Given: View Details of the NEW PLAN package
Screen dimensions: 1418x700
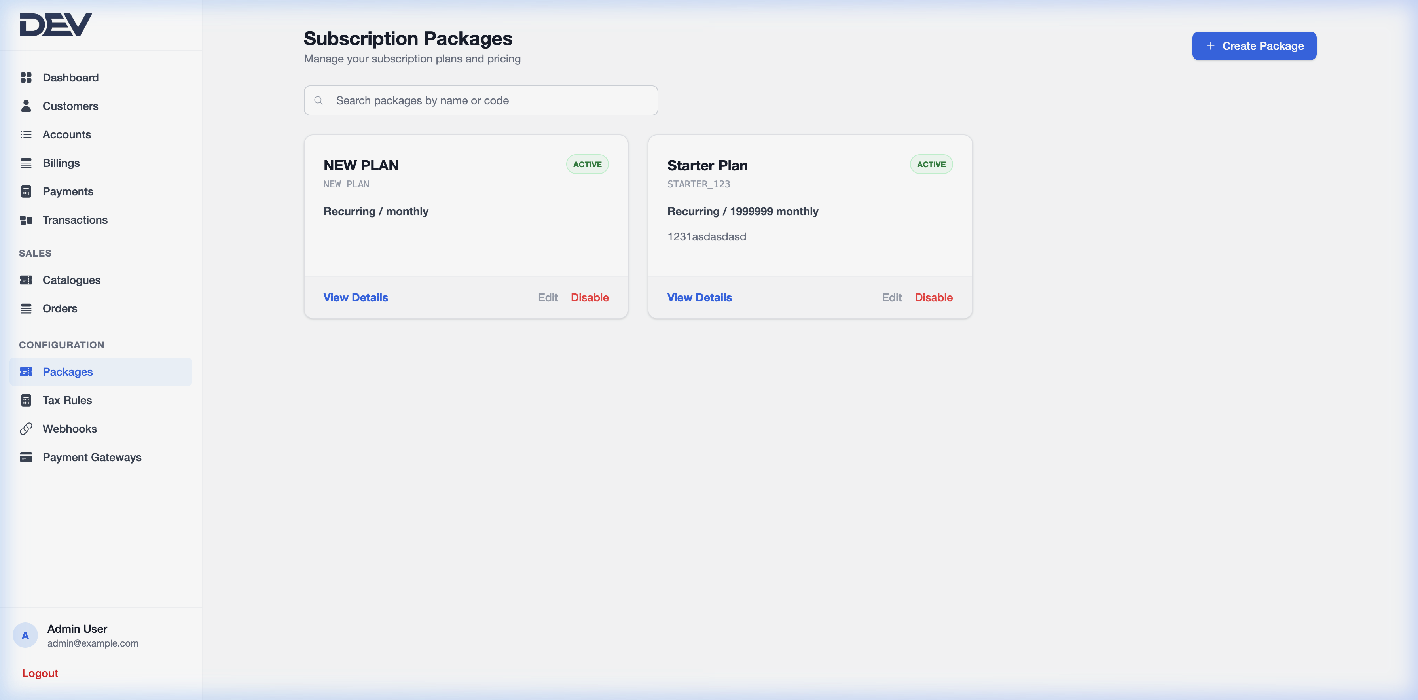Looking at the screenshot, I should click(x=355, y=297).
